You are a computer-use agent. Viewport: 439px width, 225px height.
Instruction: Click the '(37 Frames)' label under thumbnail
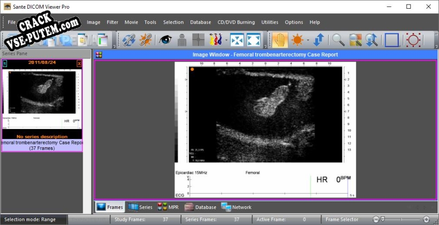[42, 148]
